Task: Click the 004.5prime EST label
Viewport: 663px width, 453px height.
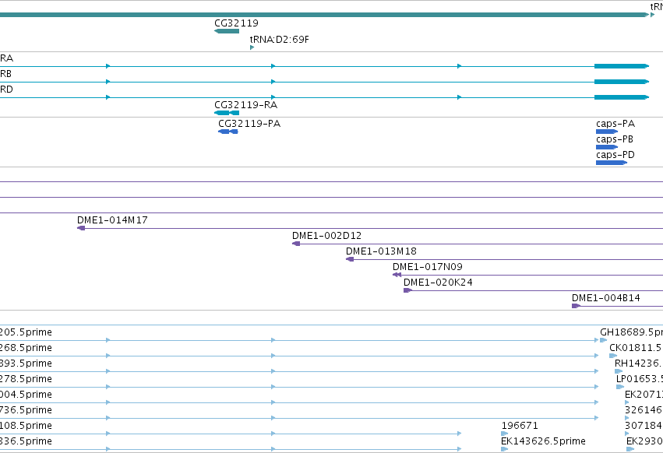Action: [x=26, y=395]
